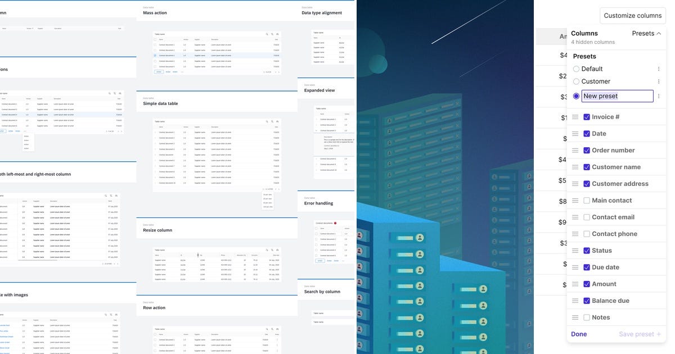
Task: Click the Customize columns button
Action: [x=633, y=16]
